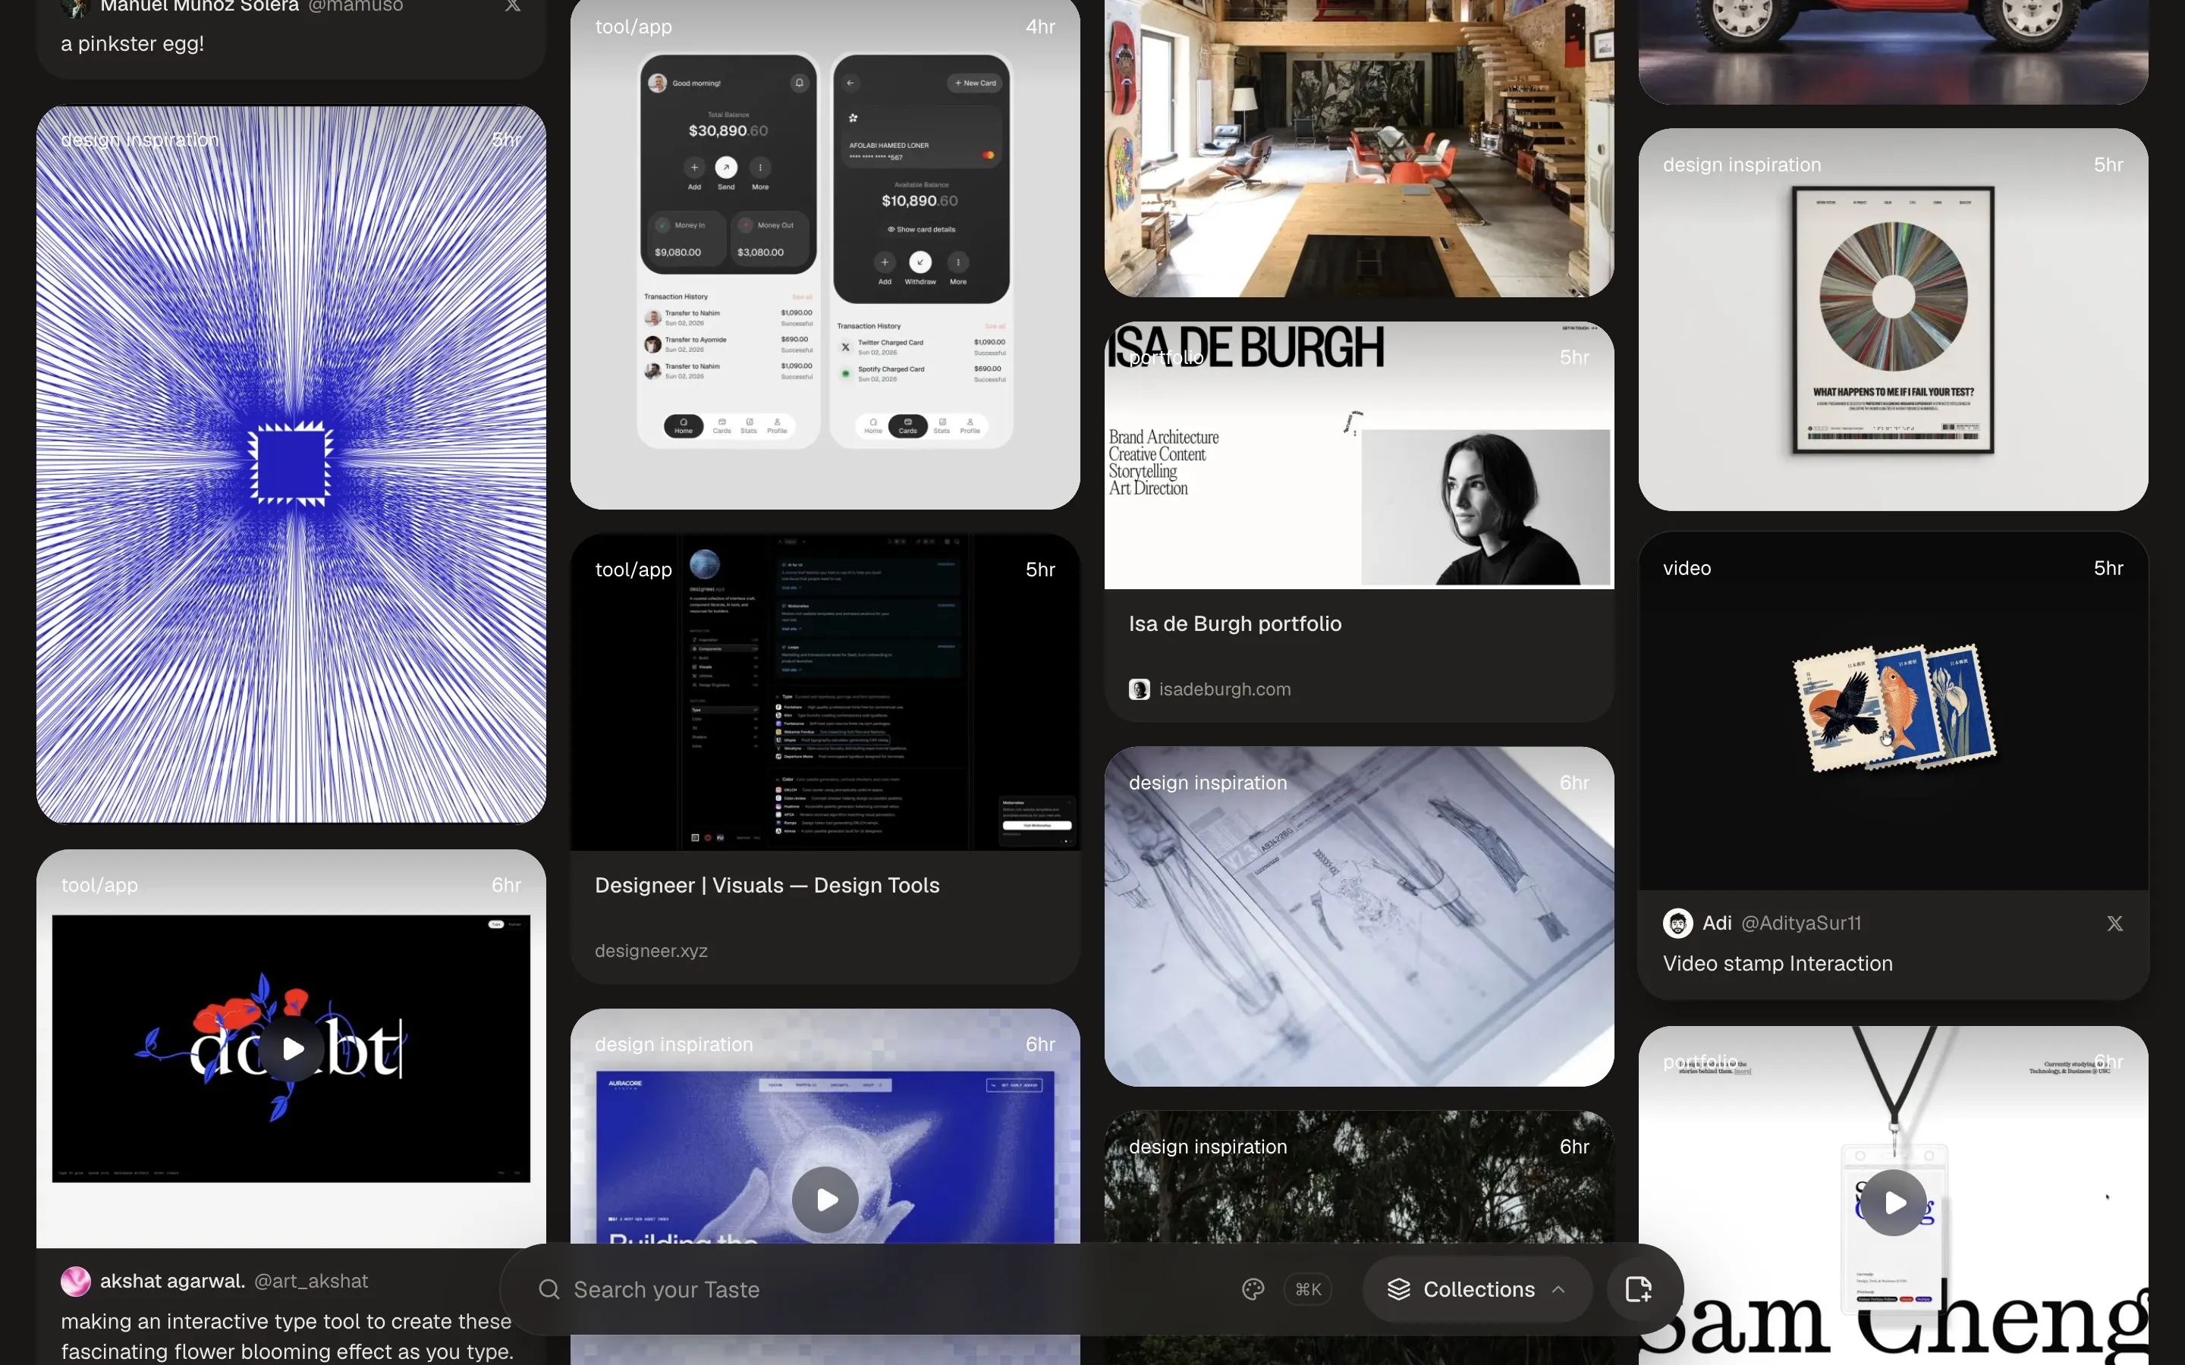Click Isa de Burgh portfolio title

(x=1235, y=624)
